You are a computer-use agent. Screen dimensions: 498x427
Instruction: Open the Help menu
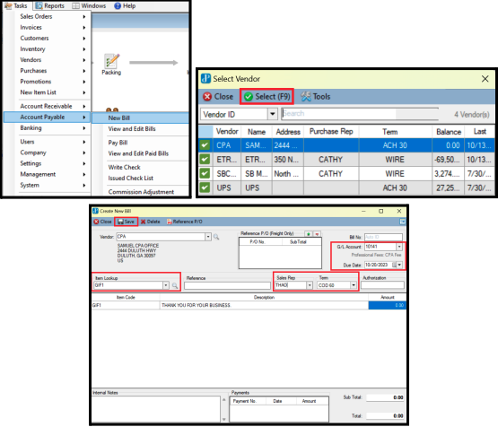click(x=125, y=5)
